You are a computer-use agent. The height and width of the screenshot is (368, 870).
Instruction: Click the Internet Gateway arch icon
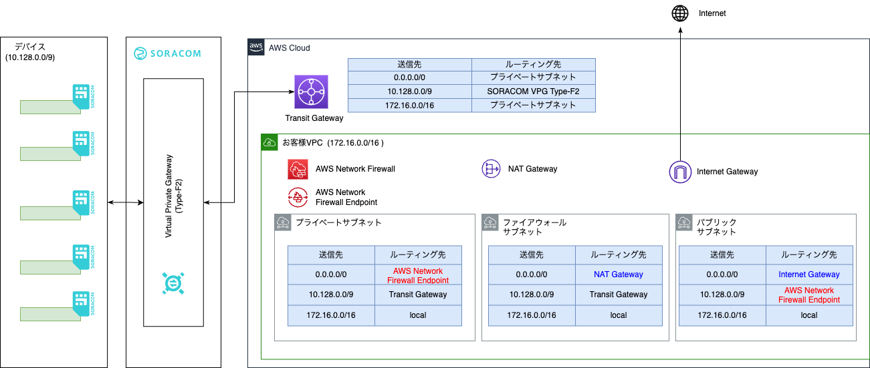click(x=679, y=172)
